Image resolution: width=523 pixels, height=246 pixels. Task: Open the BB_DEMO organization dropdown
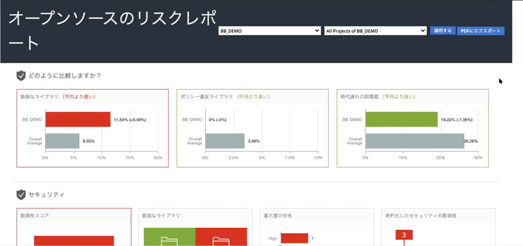pyautogui.click(x=269, y=31)
